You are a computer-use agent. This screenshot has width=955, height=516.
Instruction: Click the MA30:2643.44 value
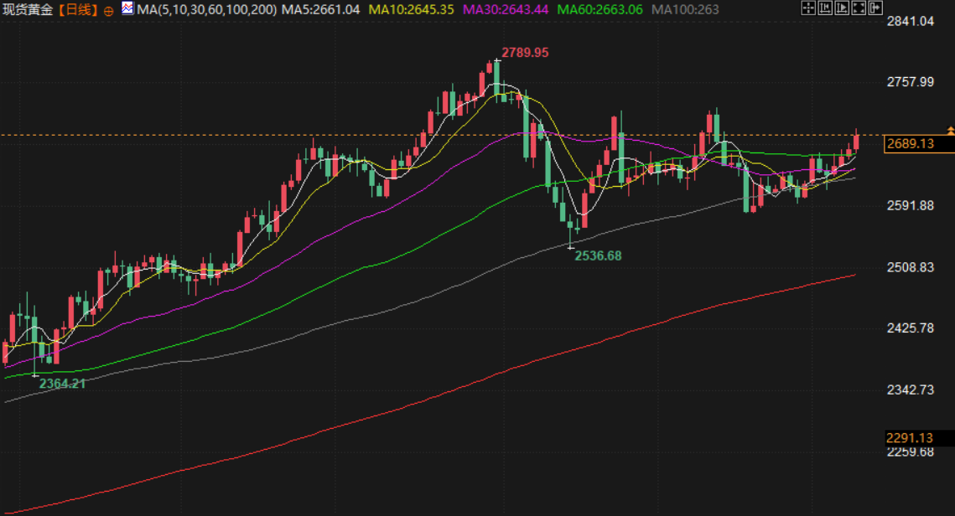point(506,10)
